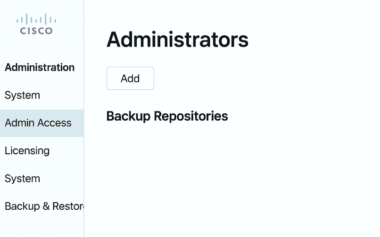The width and height of the screenshot is (380, 237).
Task: Click the vertical sidebar divider line
Action: point(84,118)
